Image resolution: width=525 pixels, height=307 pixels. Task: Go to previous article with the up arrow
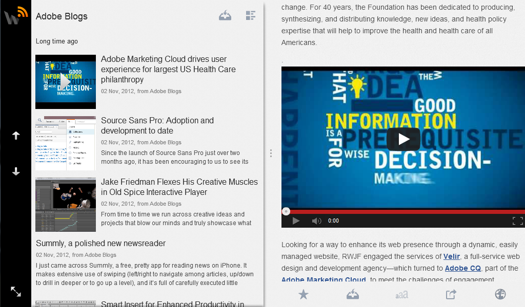[x=15, y=135]
